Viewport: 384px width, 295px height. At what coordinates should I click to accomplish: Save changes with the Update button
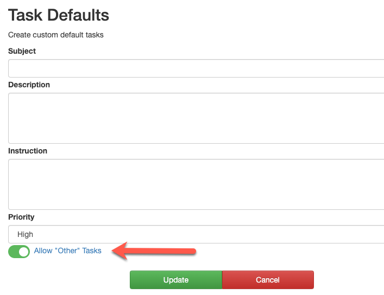point(176,280)
